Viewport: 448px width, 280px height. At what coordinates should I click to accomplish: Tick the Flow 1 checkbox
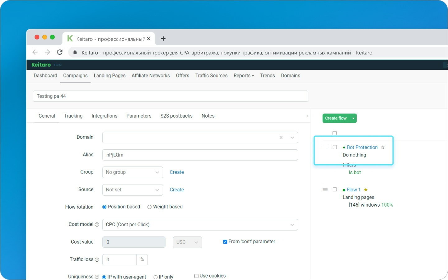coord(335,189)
